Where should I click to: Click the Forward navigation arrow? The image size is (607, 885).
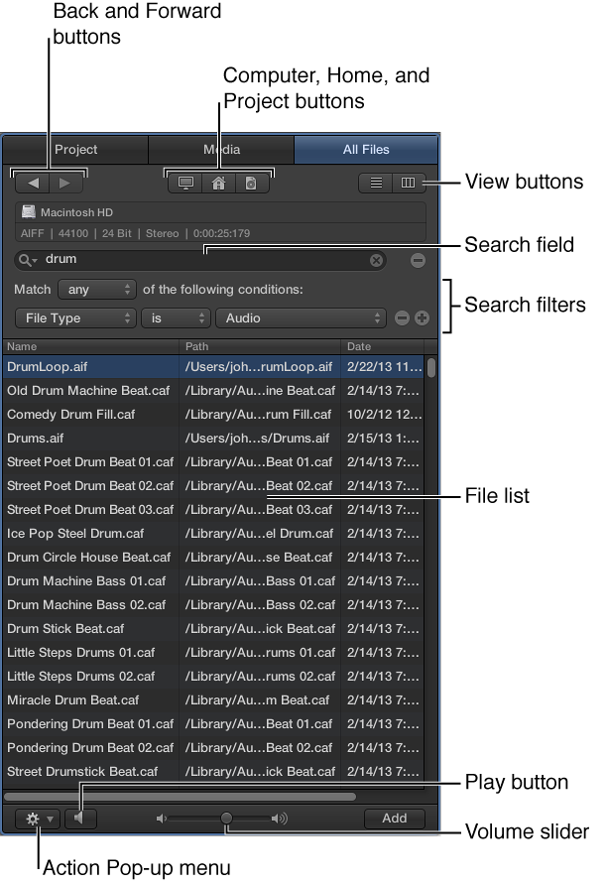pos(63,182)
